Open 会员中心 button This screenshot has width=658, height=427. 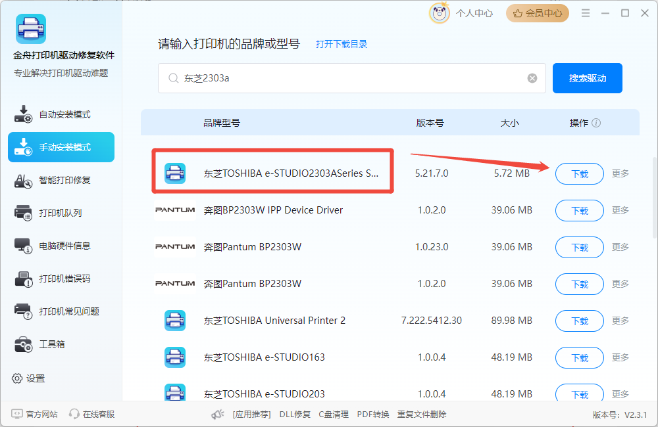point(537,13)
